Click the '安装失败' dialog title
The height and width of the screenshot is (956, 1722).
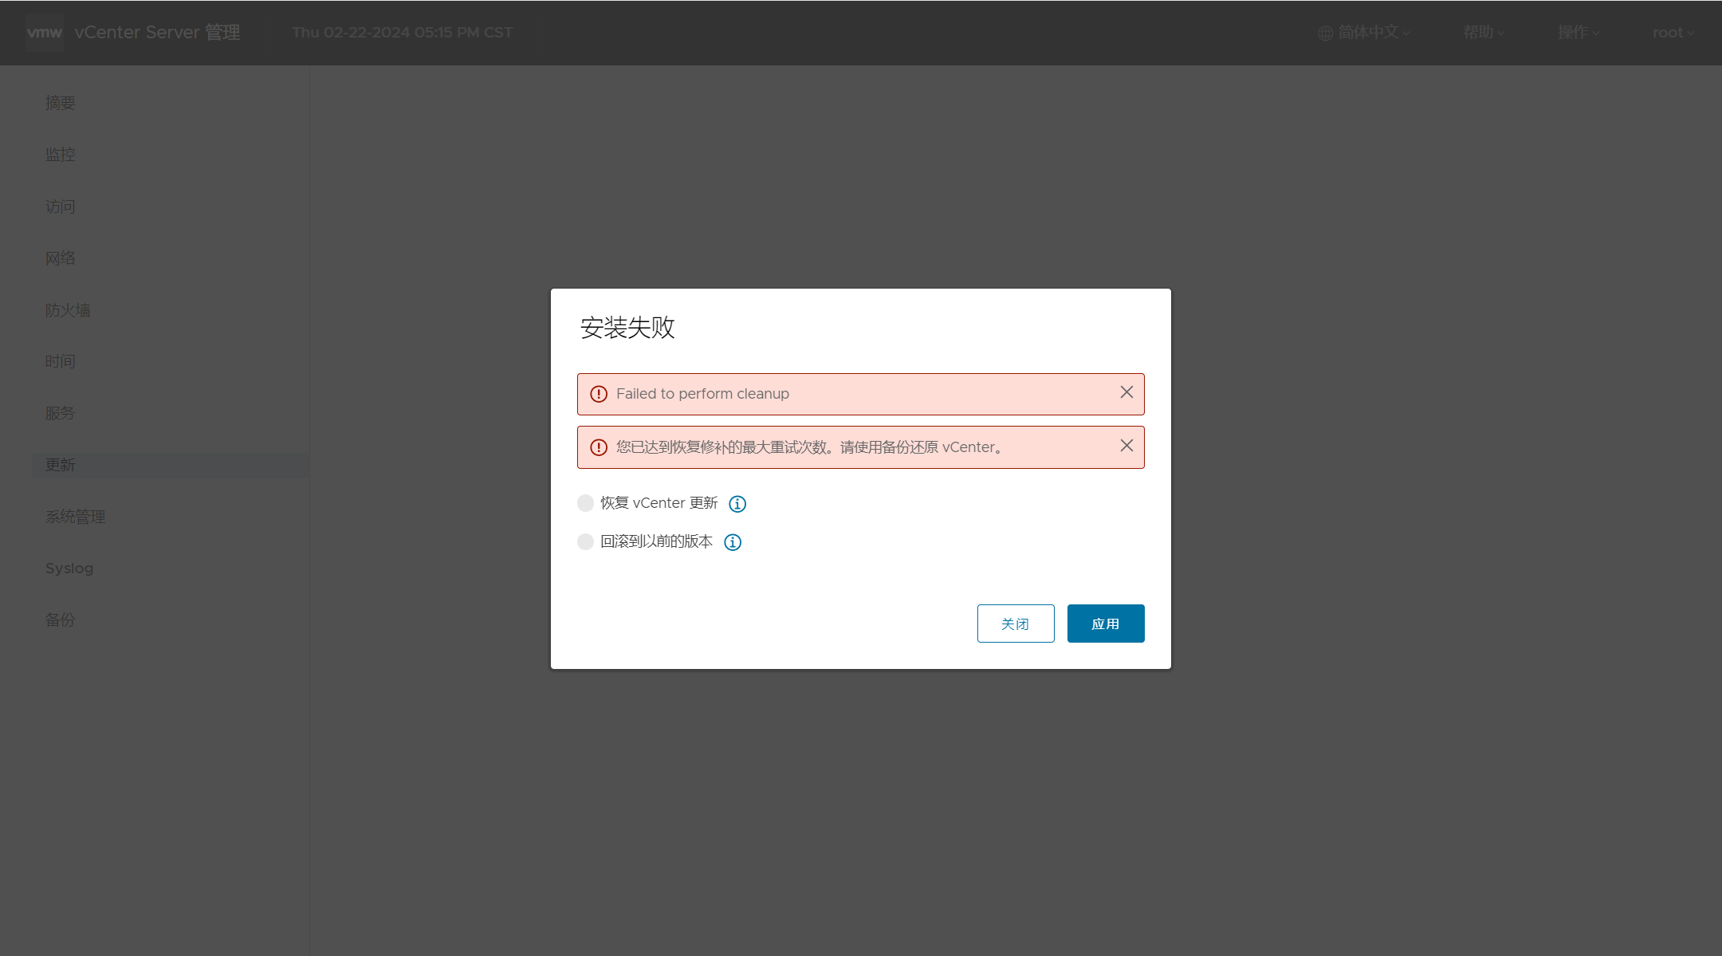627,328
